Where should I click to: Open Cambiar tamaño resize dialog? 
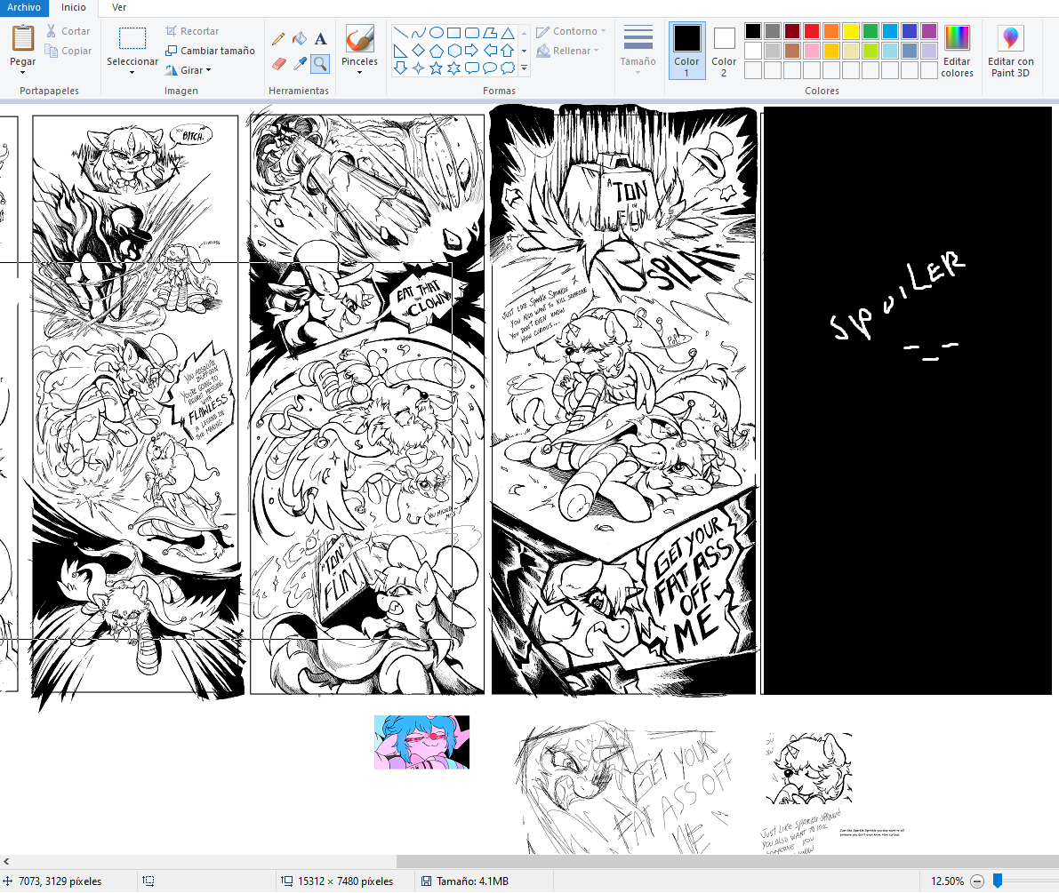(x=210, y=51)
